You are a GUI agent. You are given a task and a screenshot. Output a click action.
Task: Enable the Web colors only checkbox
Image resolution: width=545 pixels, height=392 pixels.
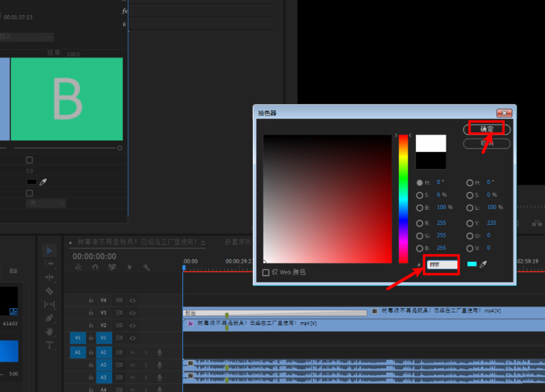(x=266, y=273)
